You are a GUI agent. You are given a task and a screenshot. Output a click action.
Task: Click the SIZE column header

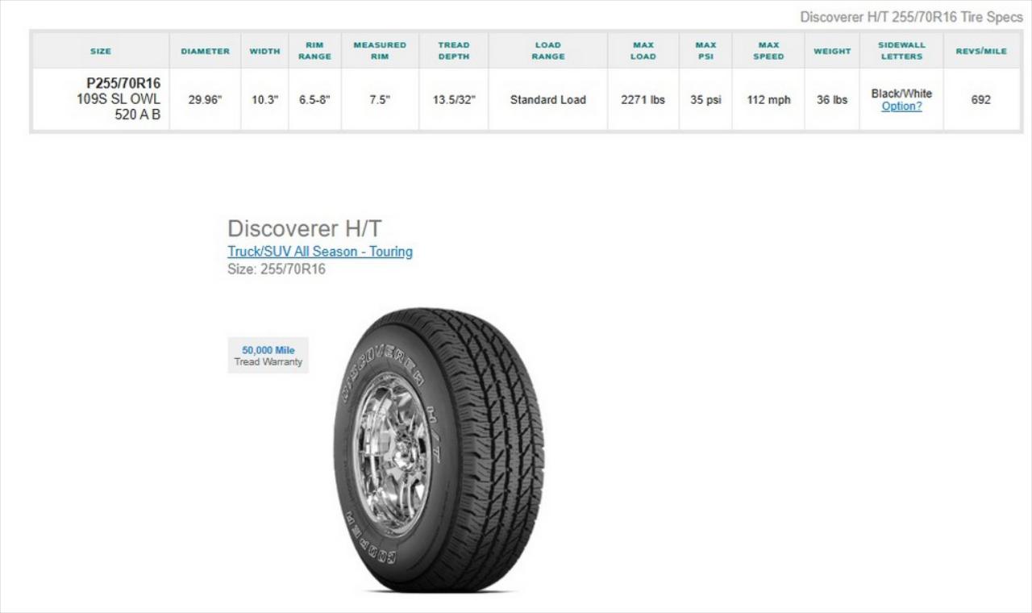tap(101, 51)
